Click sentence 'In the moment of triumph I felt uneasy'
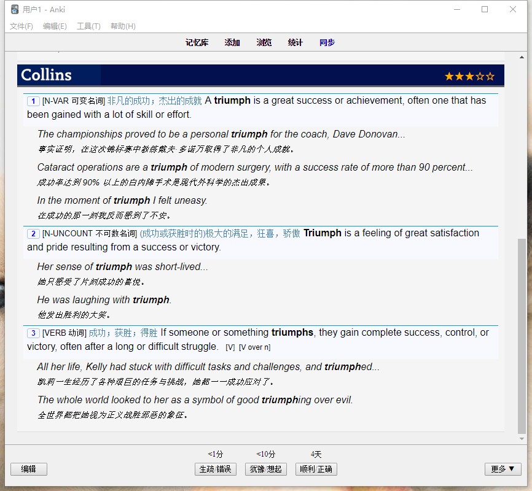Viewport: 532px width, 491px height. (122, 201)
